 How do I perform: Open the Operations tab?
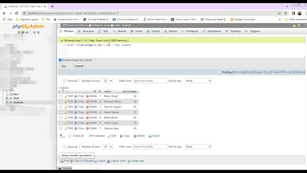click(x=212, y=31)
